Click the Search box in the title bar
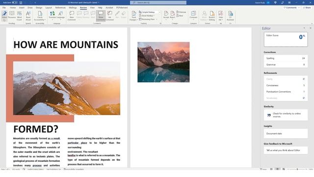The height and width of the screenshot is (177, 314). click(158, 2)
